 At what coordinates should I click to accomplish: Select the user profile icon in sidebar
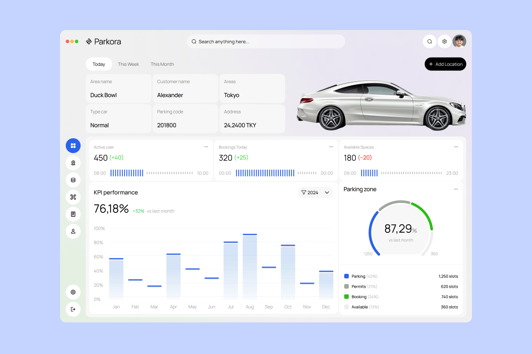pos(73,231)
